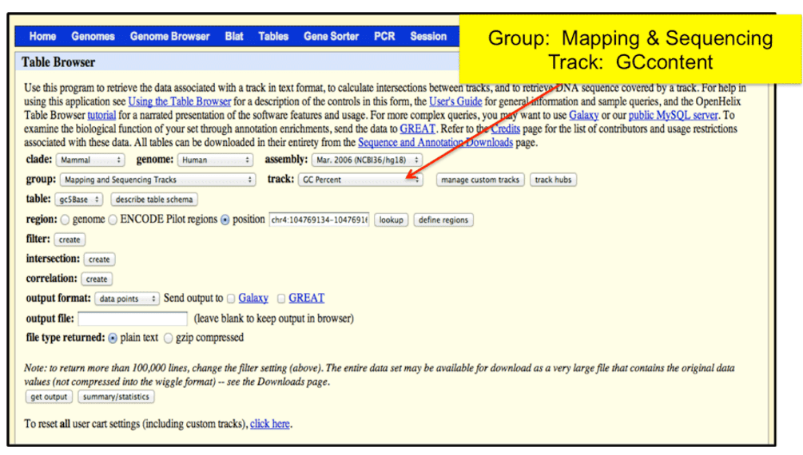Screen dimensions: 803x455
Task: Open the genome dropdown showing Human
Action: (215, 160)
